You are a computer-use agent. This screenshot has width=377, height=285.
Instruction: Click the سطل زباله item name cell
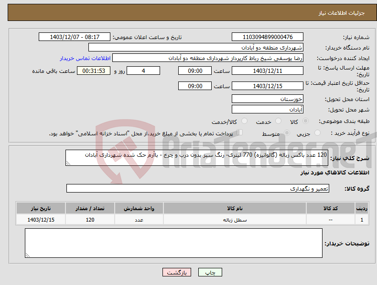point(235,220)
